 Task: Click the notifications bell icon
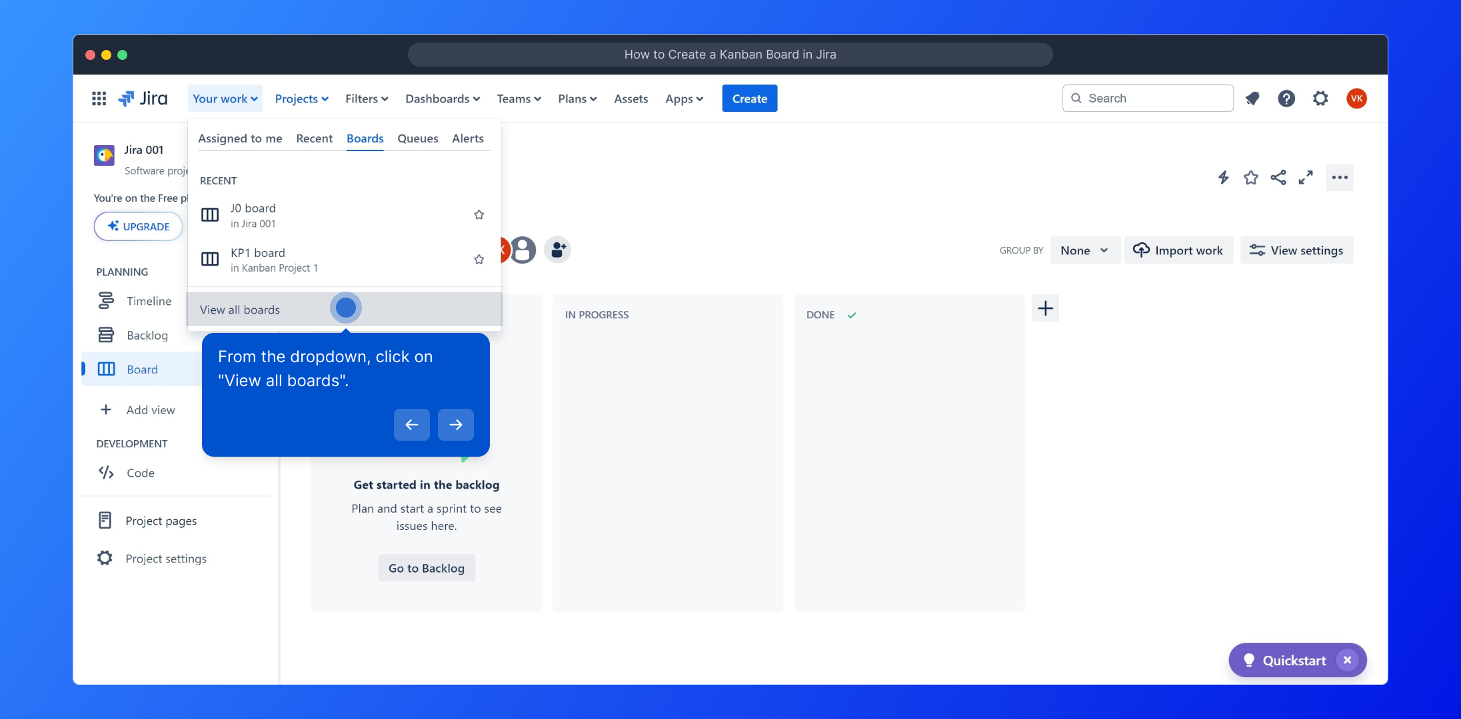(1252, 99)
